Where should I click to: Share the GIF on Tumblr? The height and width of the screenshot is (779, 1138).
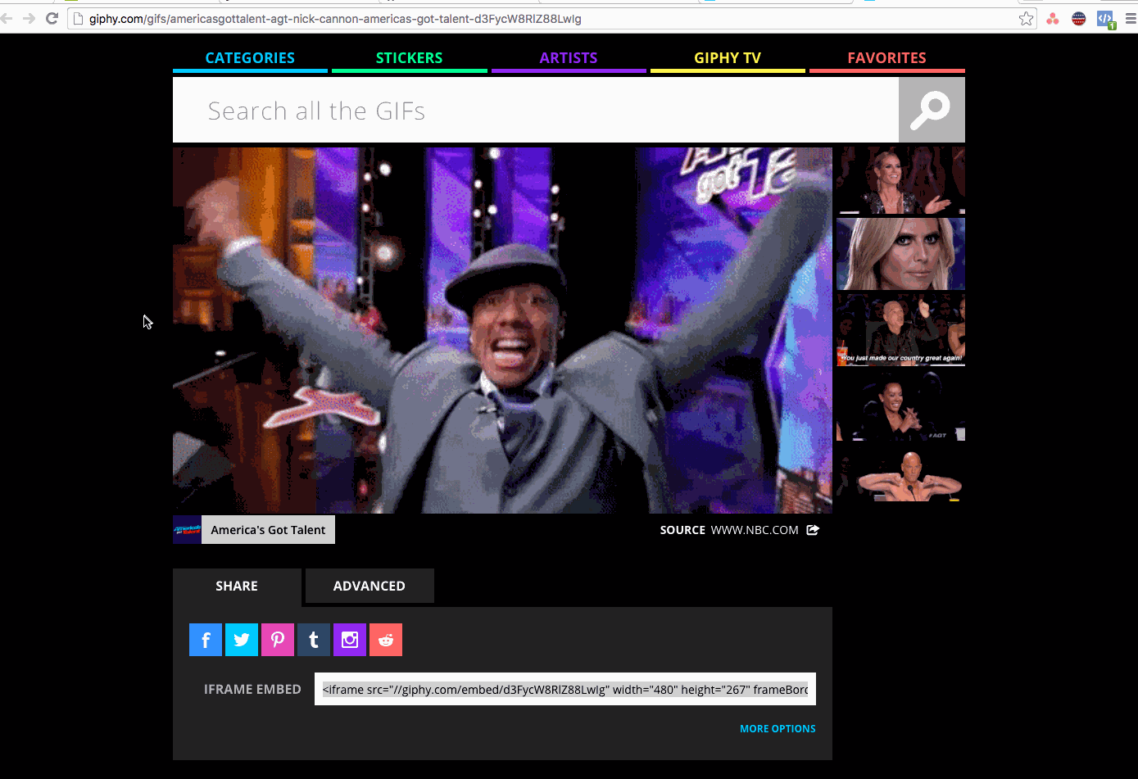point(314,640)
